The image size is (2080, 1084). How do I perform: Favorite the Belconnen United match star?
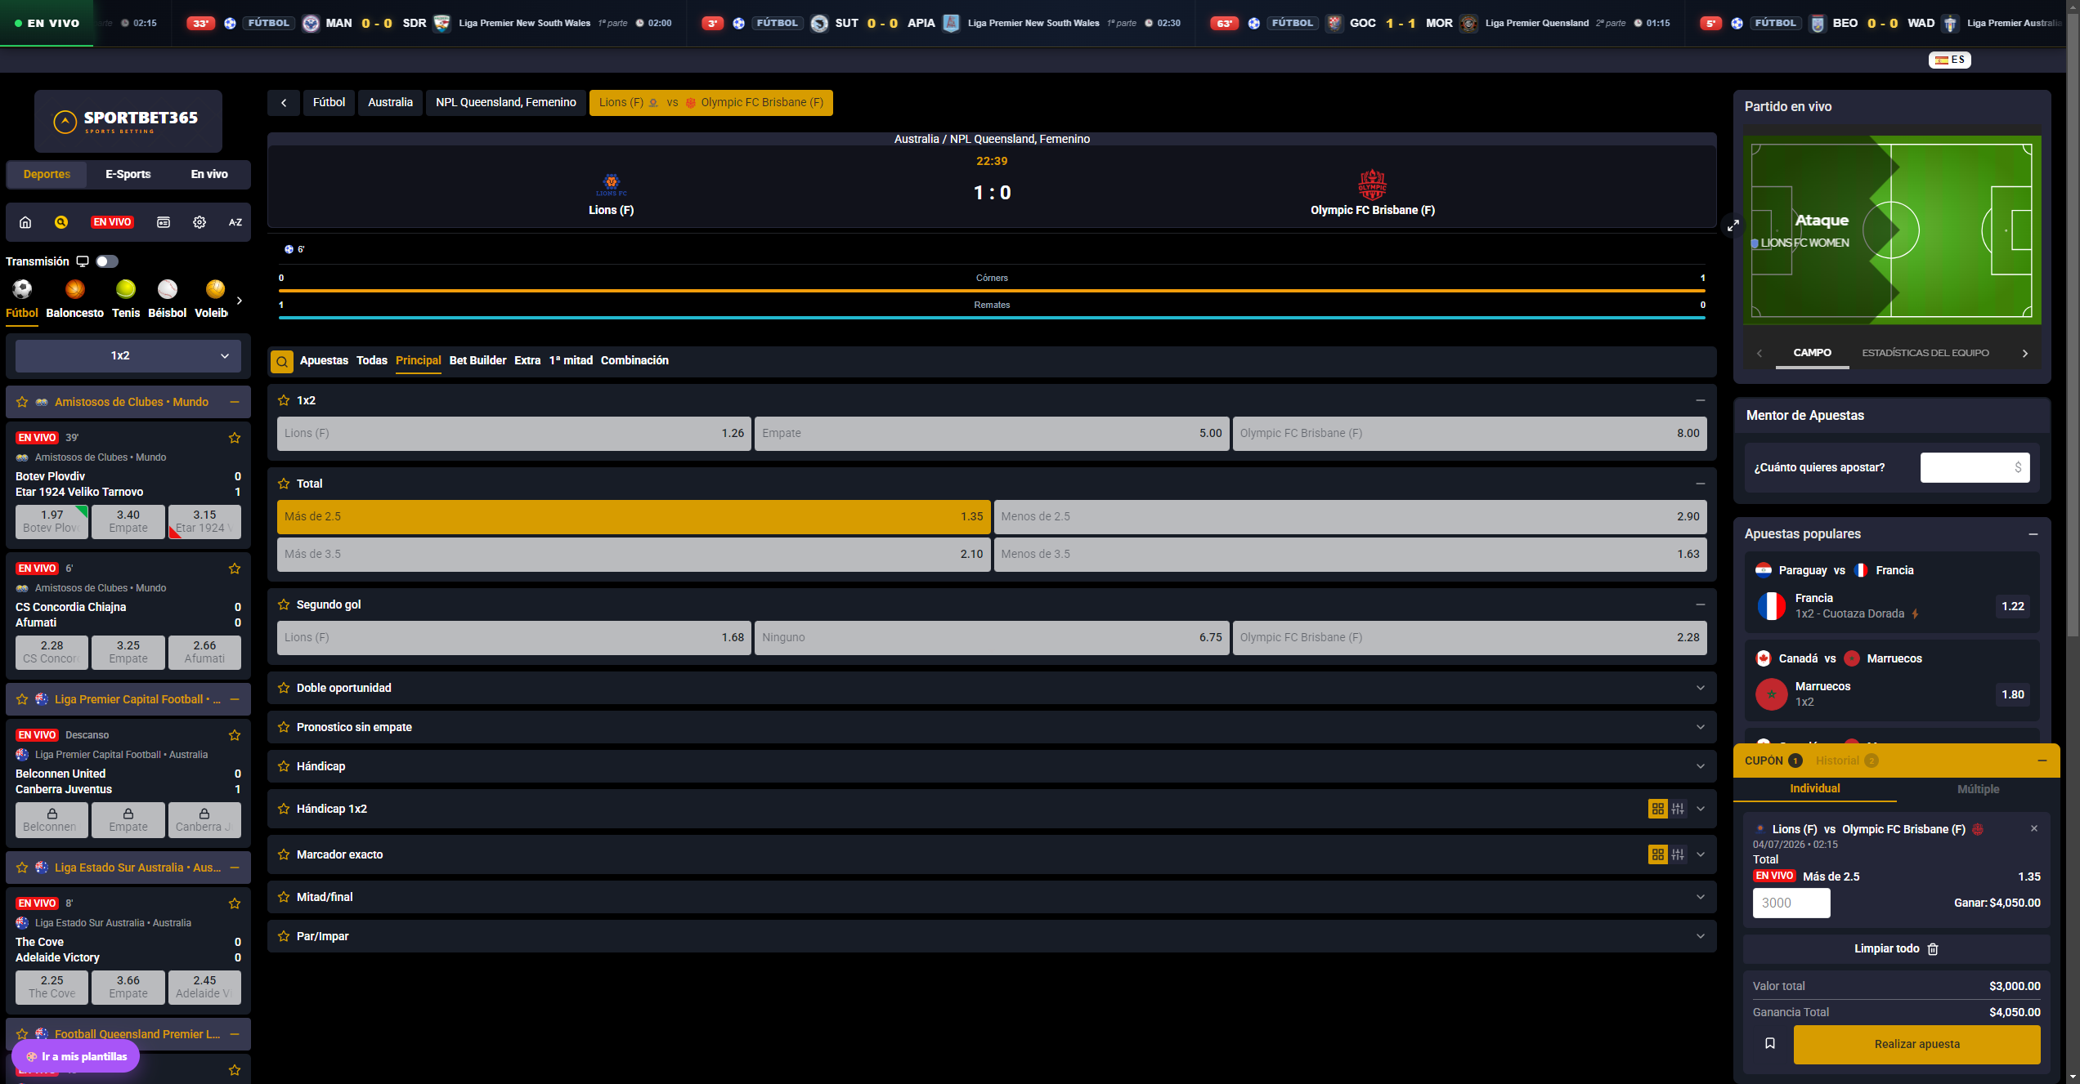pyautogui.click(x=235, y=735)
